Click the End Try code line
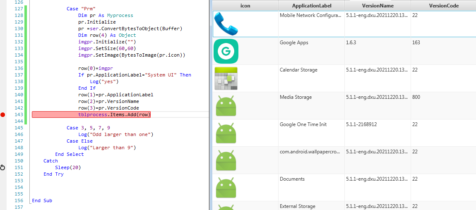Screen dimensions: 476x210 pos(53,174)
